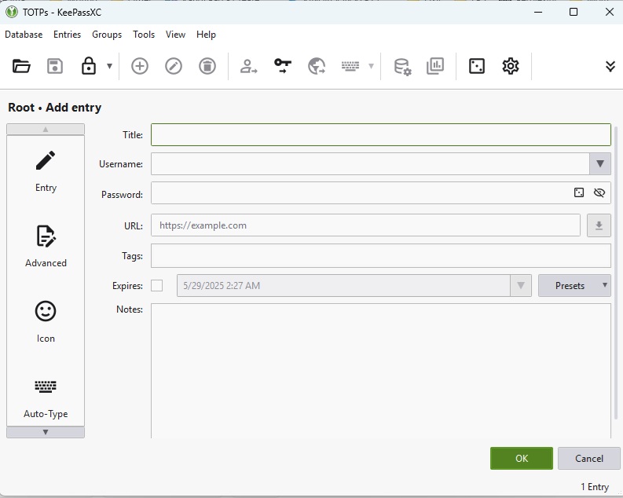Click the Delete entry trash icon
The height and width of the screenshot is (498, 623).
[207, 67]
